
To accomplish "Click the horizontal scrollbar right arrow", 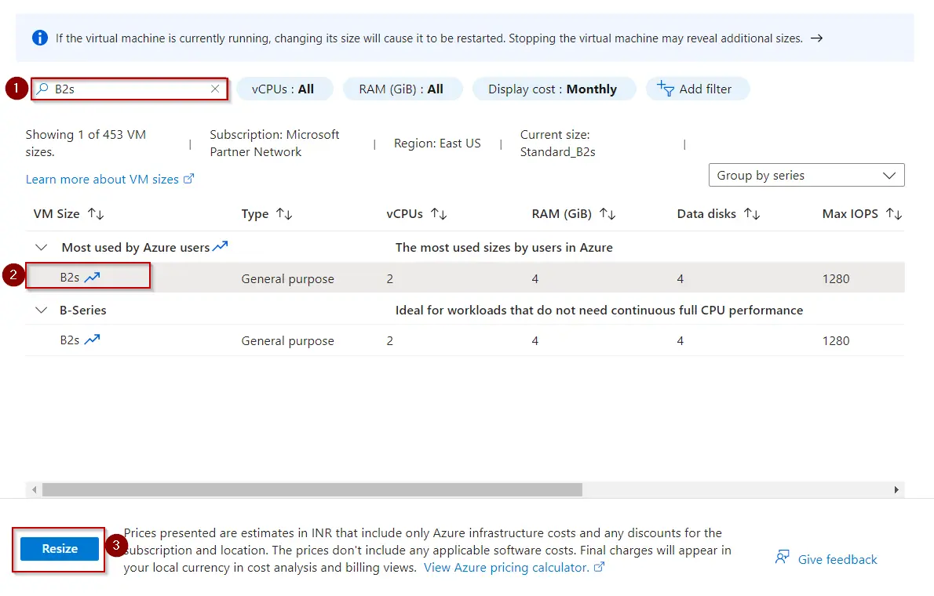I will click(x=896, y=489).
